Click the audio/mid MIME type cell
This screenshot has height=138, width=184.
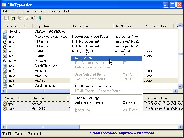(122, 51)
